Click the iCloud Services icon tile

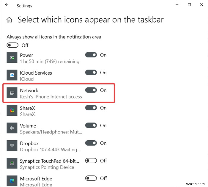[x=12, y=75]
